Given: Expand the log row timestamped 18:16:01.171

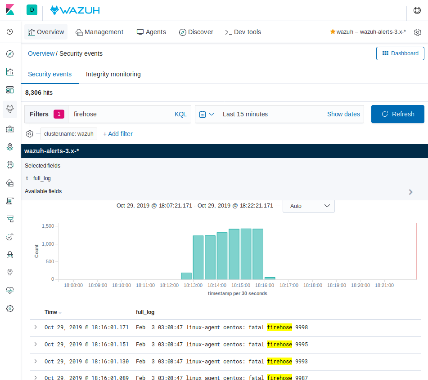Looking at the screenshot, I should click(x=36, y=327).
